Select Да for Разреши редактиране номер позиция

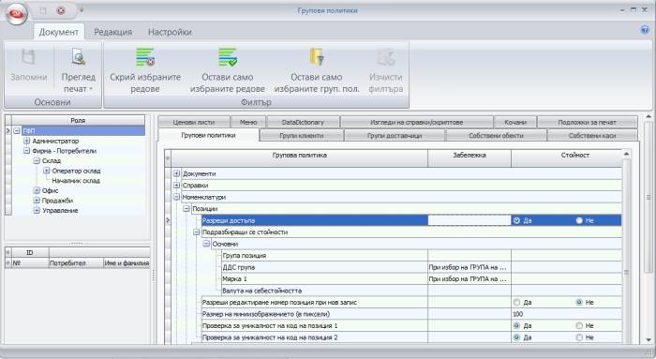(516, 302)
